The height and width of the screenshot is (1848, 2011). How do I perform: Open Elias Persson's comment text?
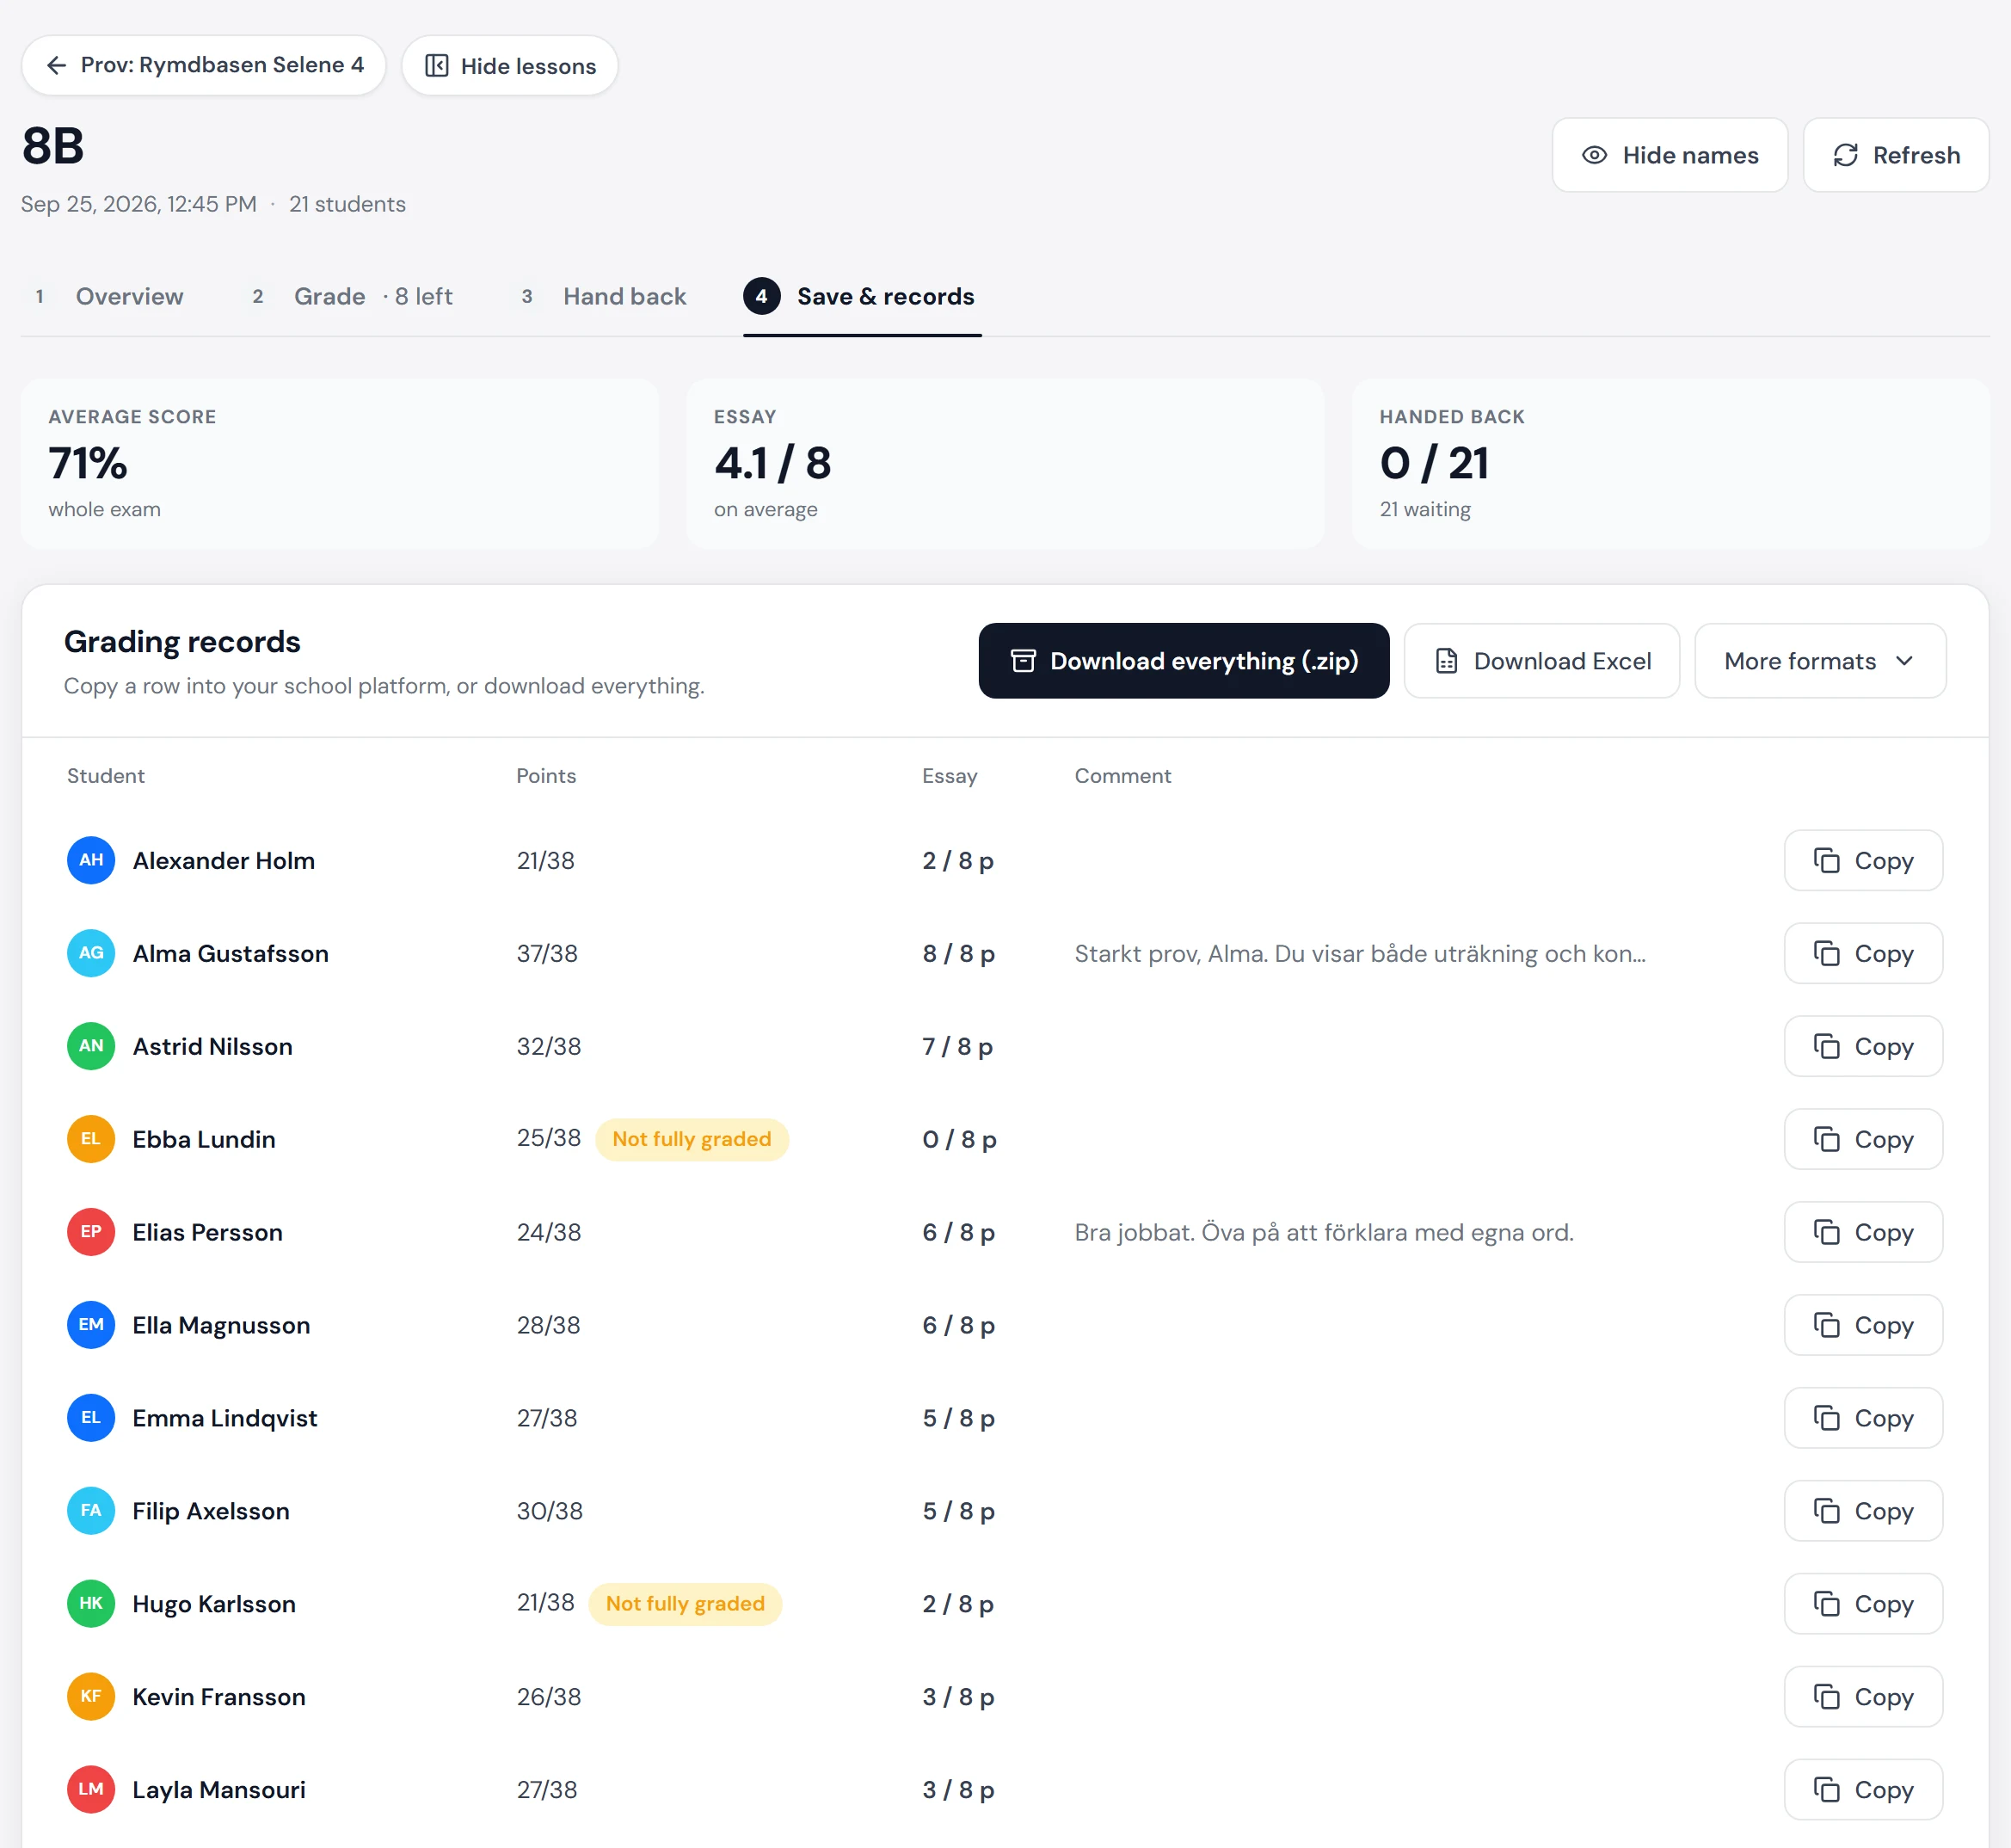[x=1324, y=1232]
